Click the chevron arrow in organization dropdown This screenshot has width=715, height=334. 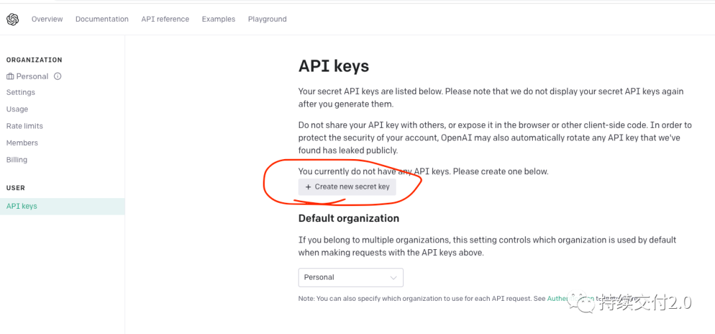click(393, 278)
